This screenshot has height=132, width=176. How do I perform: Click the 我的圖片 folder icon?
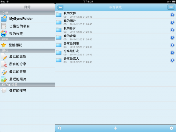(x=59, y=22)
